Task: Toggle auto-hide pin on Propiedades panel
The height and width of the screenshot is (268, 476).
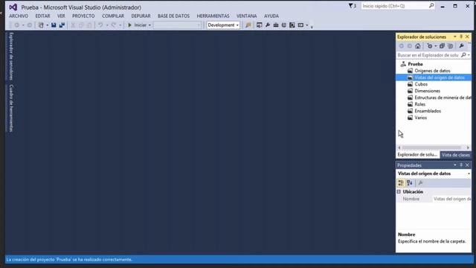Action: pos(461,165)
